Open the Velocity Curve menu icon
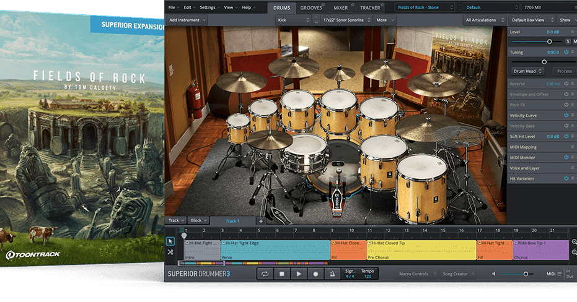 pos(572,115)
